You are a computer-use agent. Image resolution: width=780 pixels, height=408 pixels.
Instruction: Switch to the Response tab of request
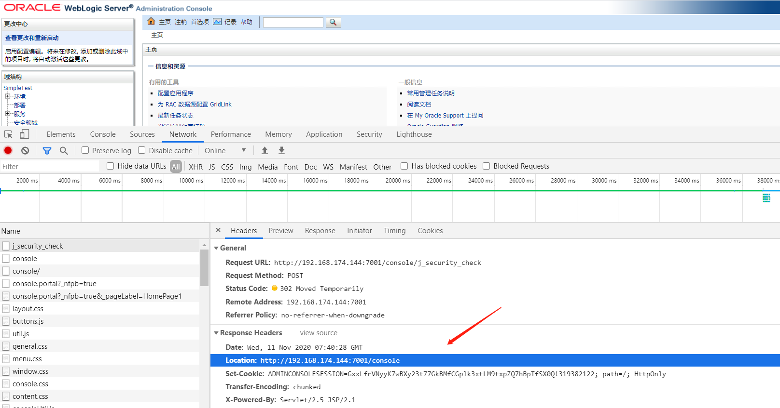click(320, 231)
